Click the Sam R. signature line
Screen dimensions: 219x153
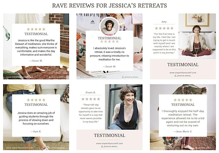pos(36,131)
